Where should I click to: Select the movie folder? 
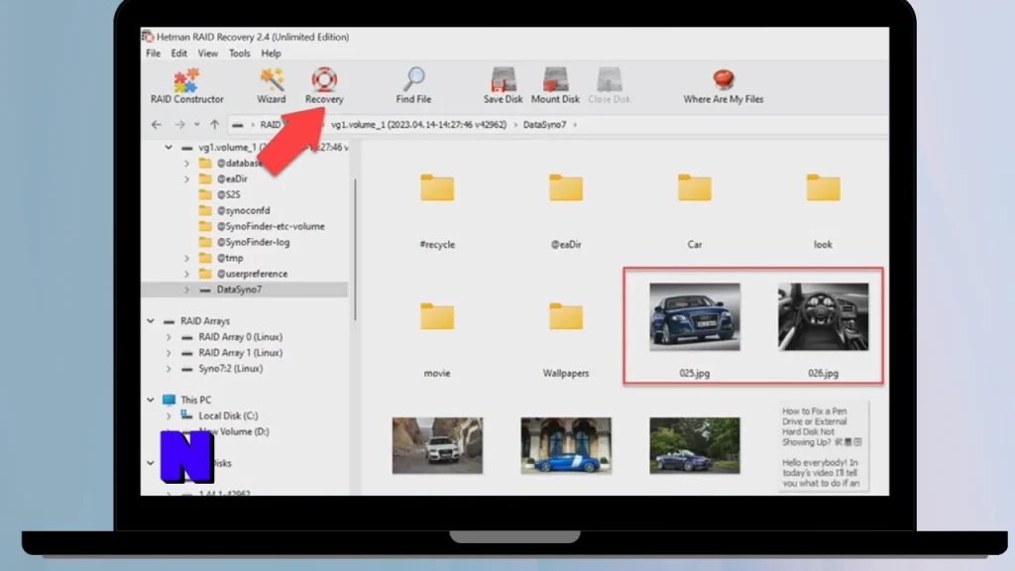437,316
